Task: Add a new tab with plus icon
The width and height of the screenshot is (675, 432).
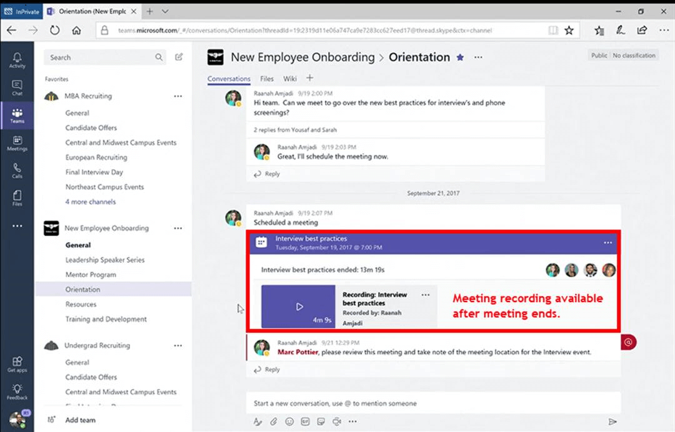Action: coord(309,78)
